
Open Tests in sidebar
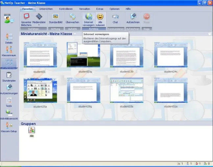pyautogui.click(x=9, y=102)
